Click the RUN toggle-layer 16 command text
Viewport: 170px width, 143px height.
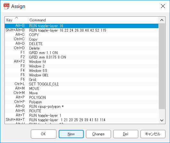pyautogui.click(x=46, y=26)
